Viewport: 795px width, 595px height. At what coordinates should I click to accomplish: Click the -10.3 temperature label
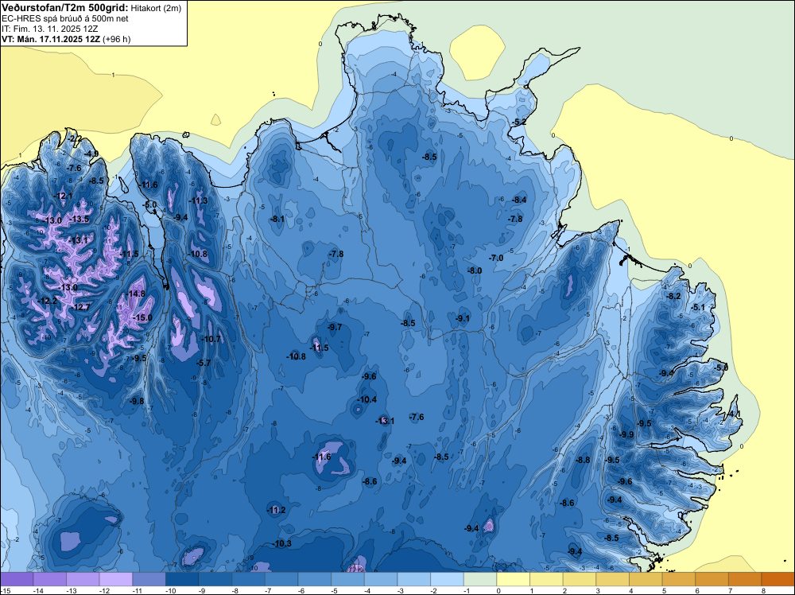click(x=282, y=544)
